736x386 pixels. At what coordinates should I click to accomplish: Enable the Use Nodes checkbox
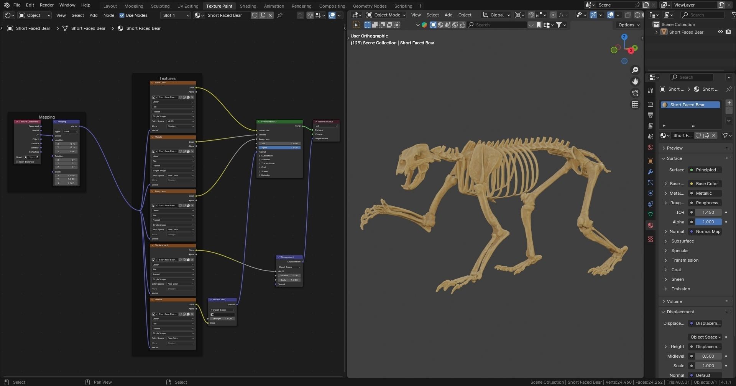pos(122,15)
